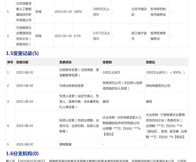The image size is (196, 162).
Task: Click the 0.1% shareholding value
Action: click(77, 36)
